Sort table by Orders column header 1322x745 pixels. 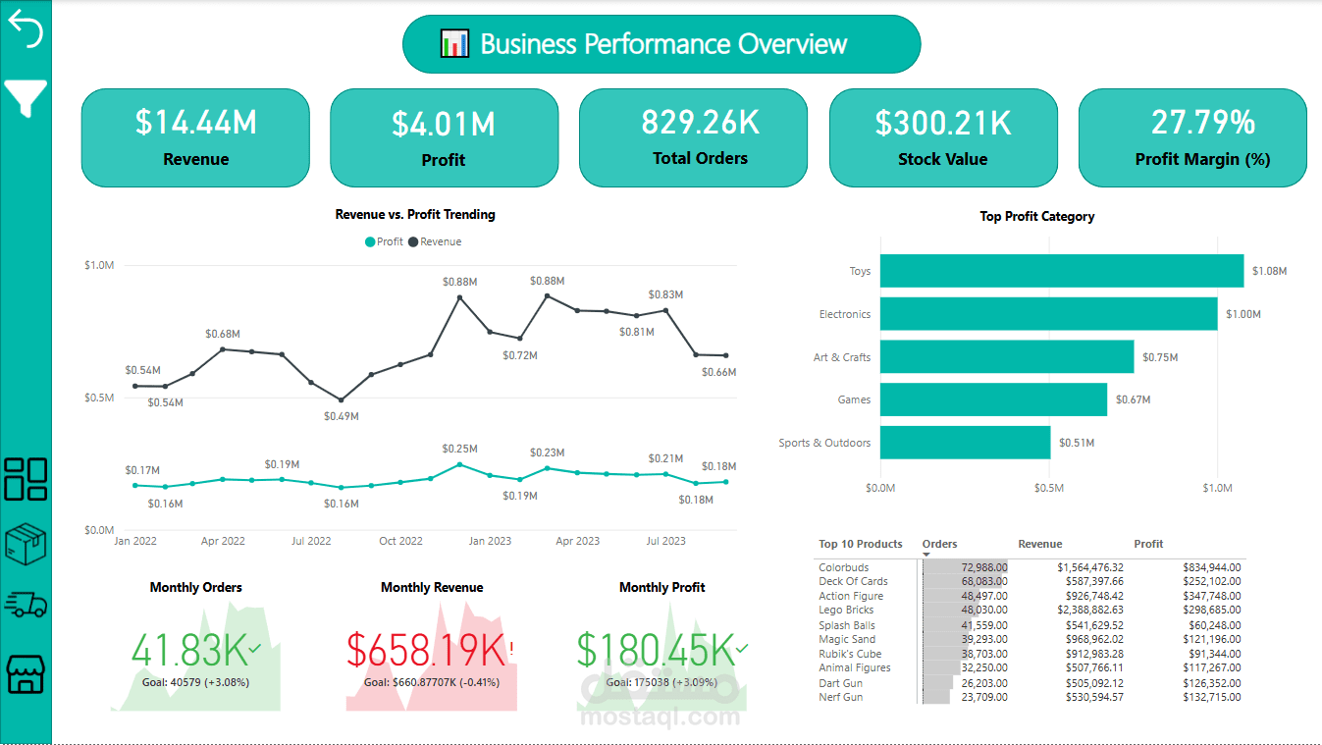tap(939, 544)
